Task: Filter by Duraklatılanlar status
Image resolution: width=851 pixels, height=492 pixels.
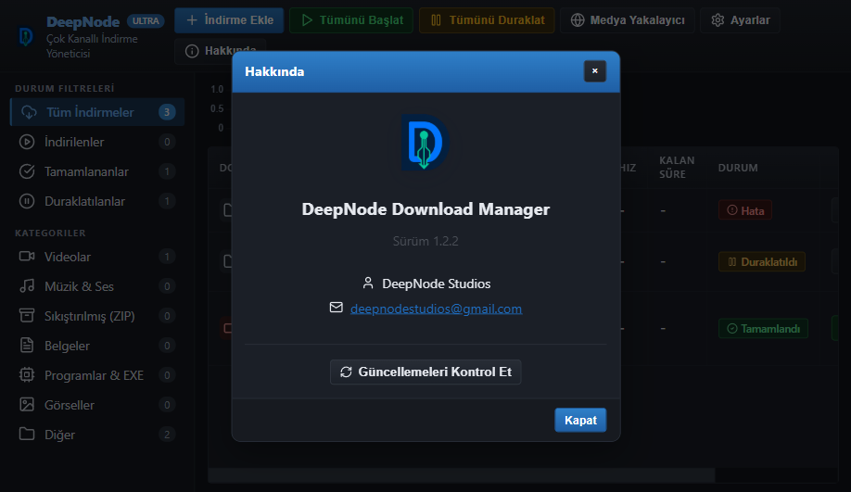Action: pos(97,201)
